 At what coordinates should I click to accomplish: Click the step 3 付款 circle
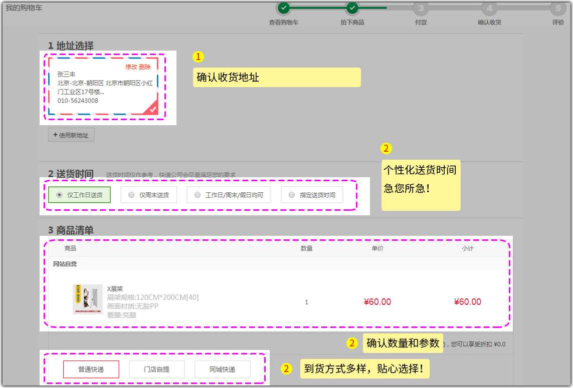point(421,8)
